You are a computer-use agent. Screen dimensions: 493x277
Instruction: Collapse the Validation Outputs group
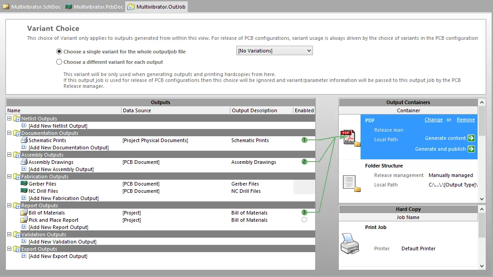[10, 234]
